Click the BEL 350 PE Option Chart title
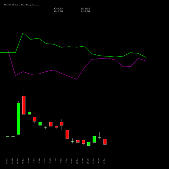This screenshot has height=169, width=169. [x=22, y=5]
